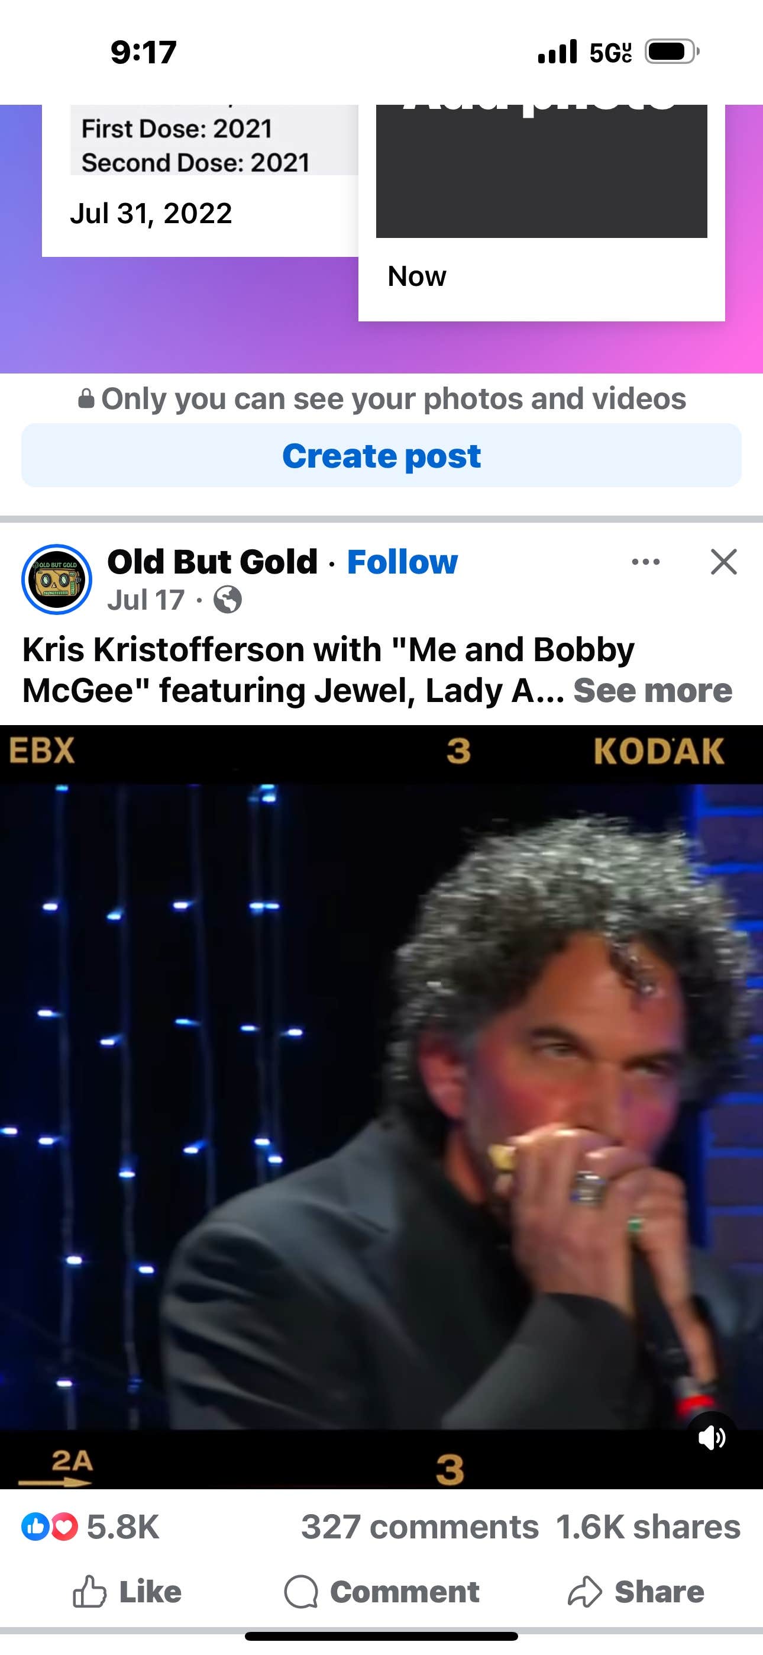The width and height of the screenshot is (763, 1655).
Task: Dismiss the Old But Gold post
Action: coord(724,562)
